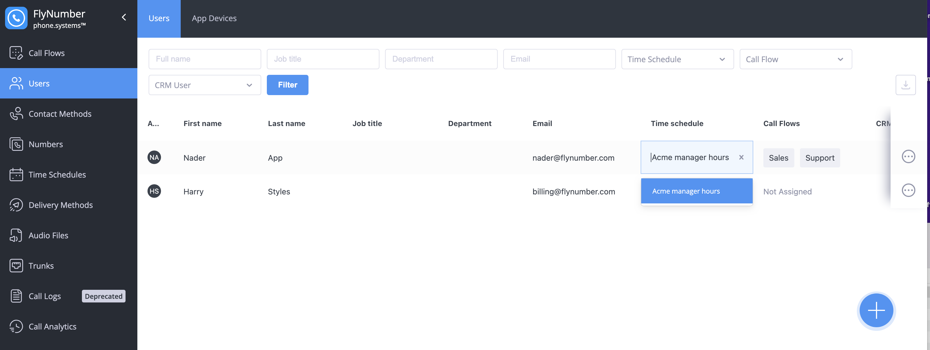Clear the Acme manager hours selection
The image size is (930, 350).
[741, 157]
